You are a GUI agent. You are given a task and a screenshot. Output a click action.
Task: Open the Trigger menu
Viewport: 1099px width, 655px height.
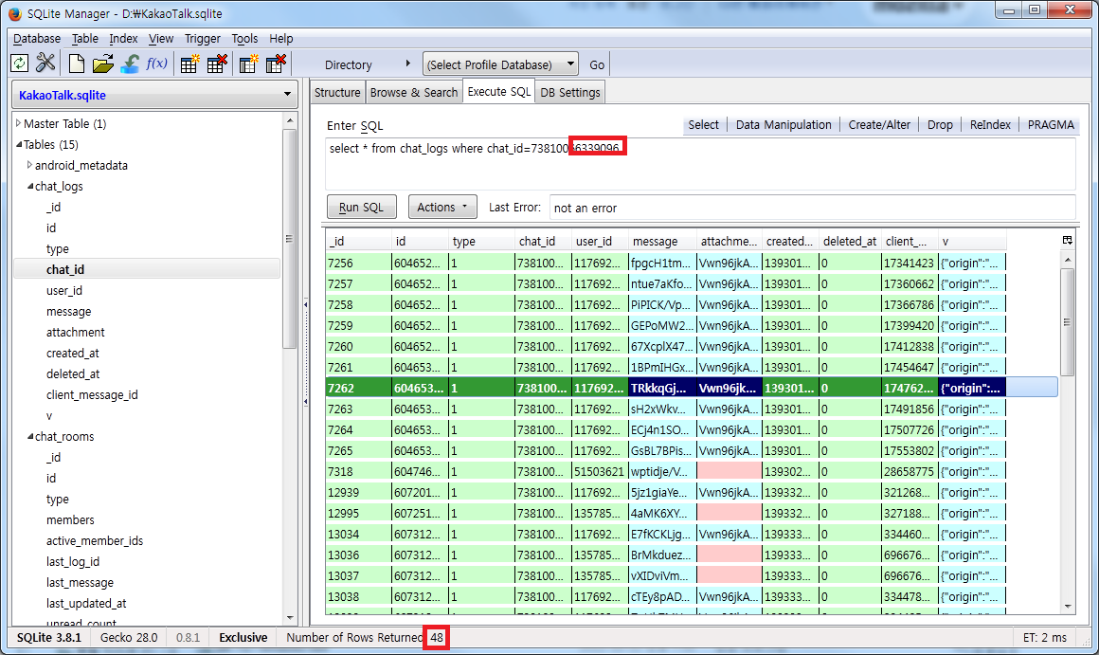[x=202, y=39]
